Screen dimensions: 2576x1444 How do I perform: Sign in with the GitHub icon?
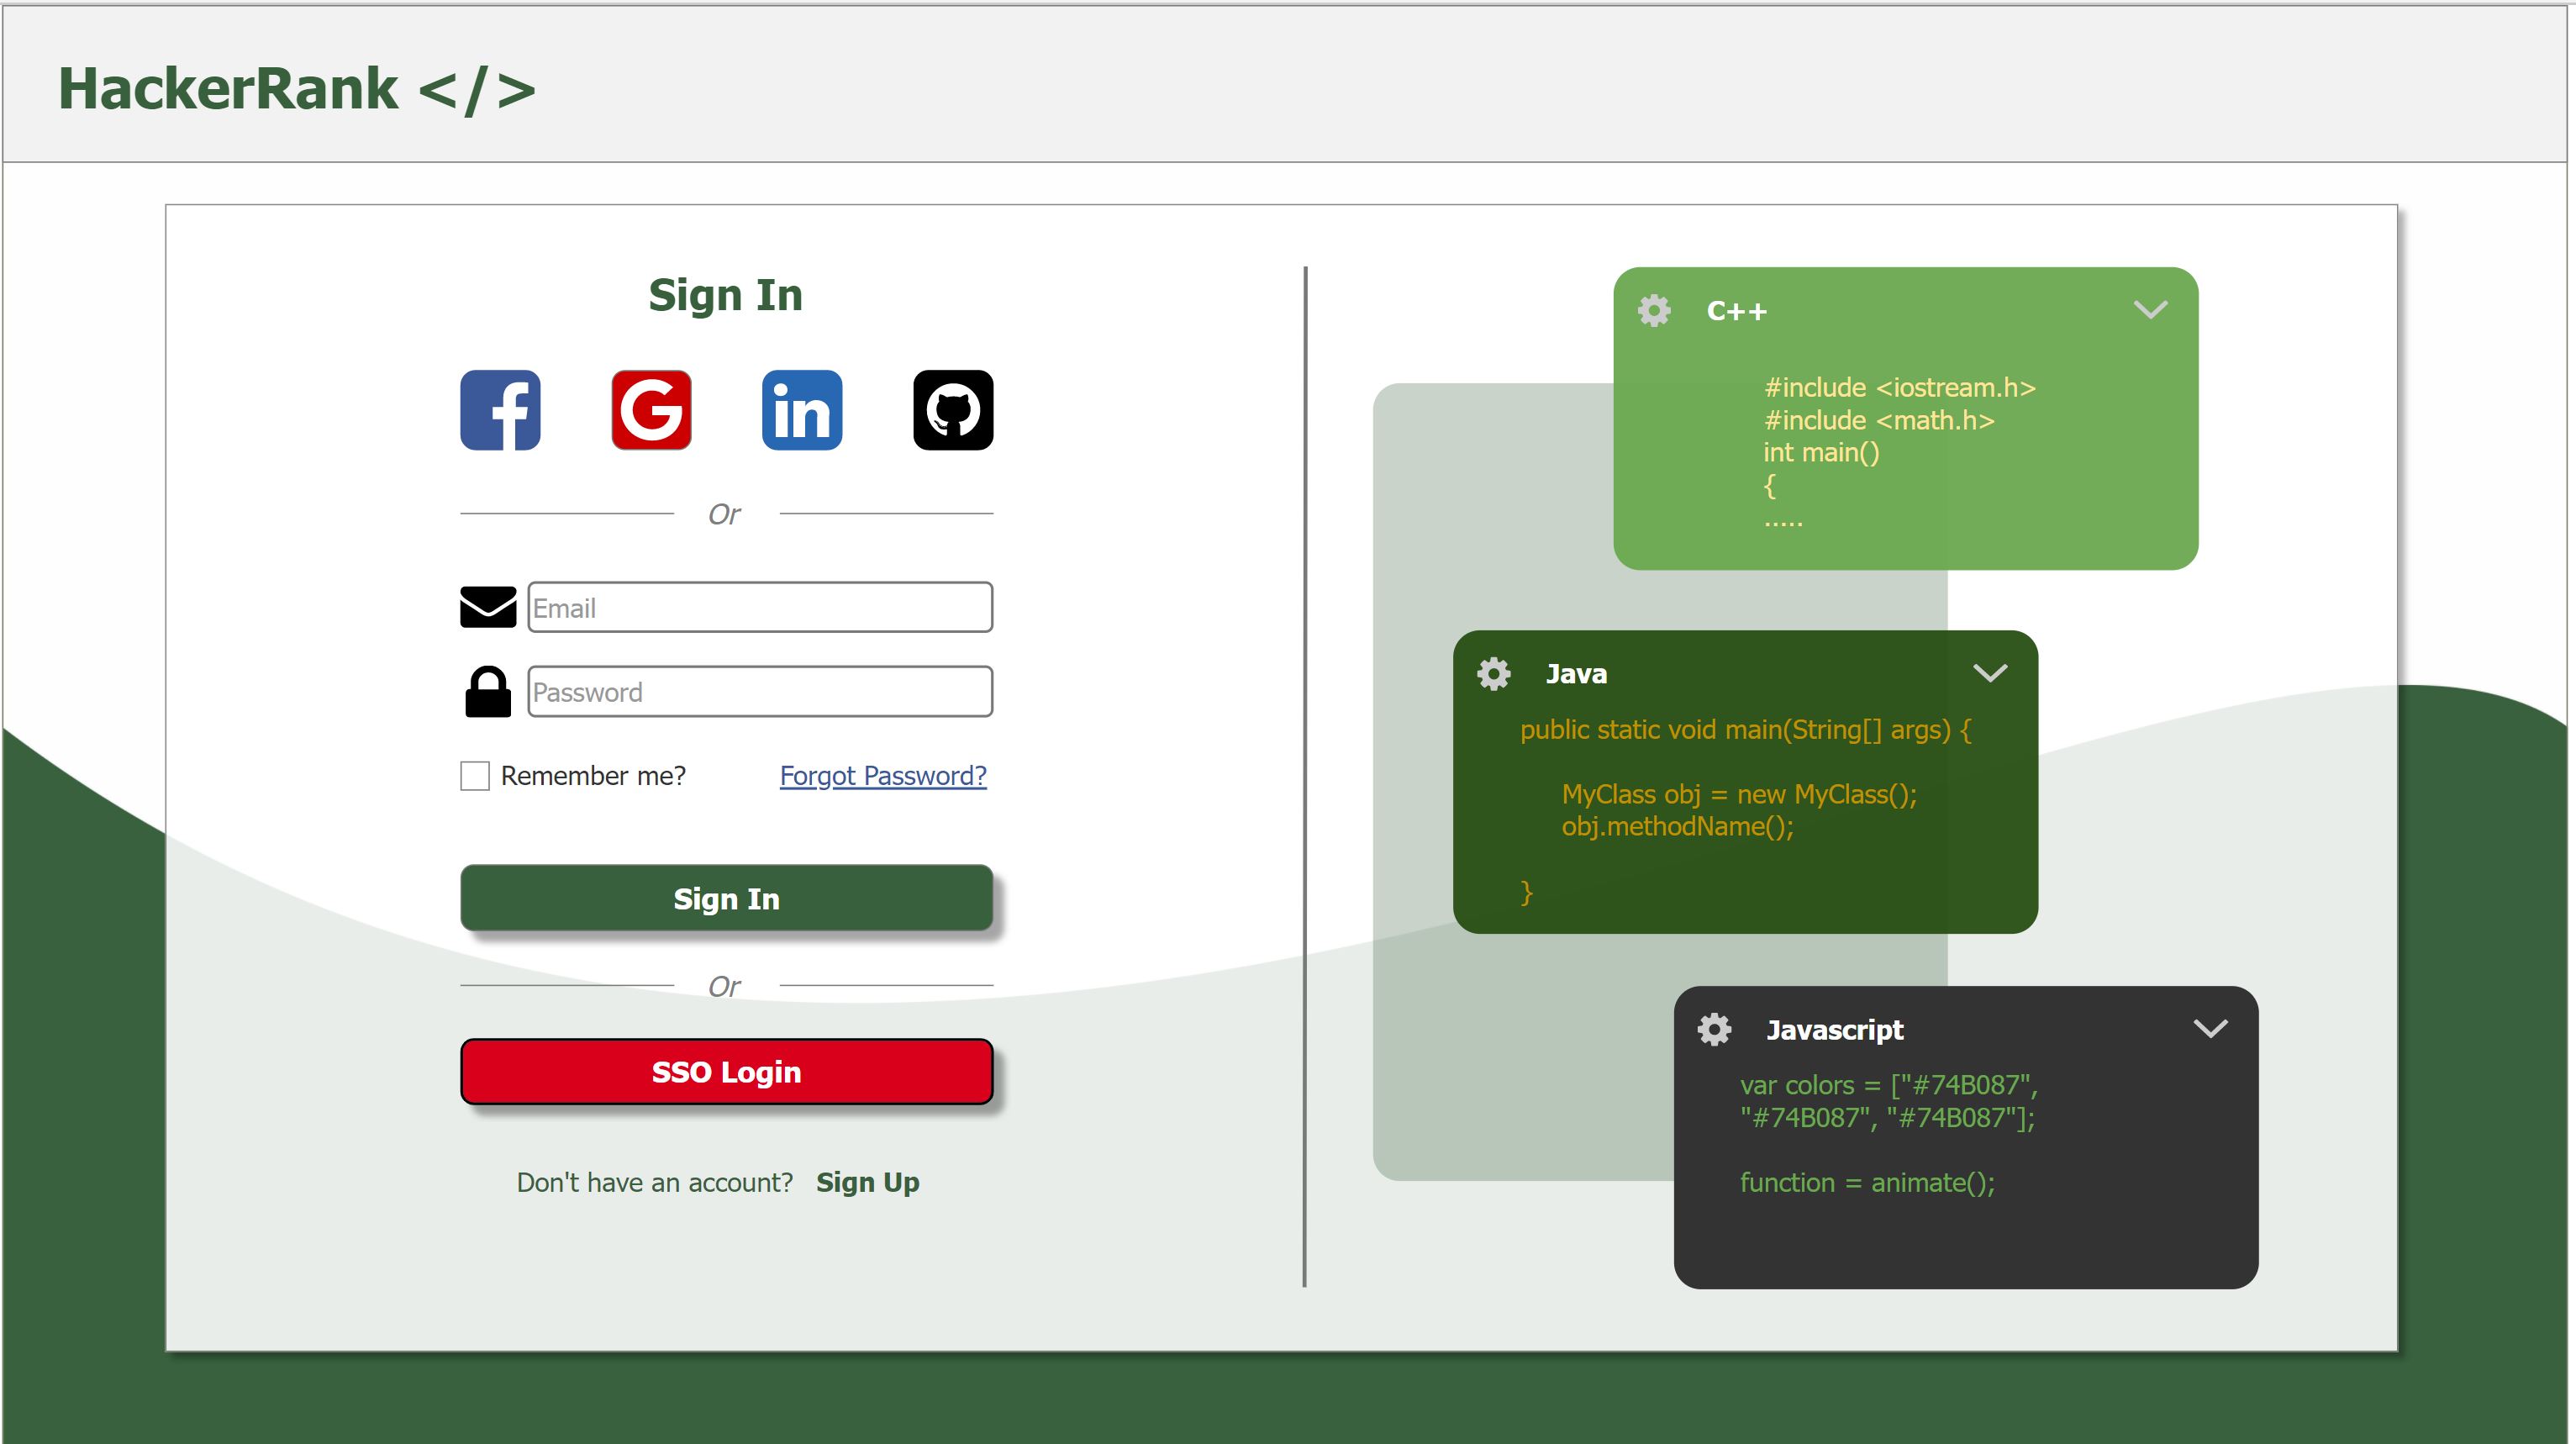(x=951, y=410)
